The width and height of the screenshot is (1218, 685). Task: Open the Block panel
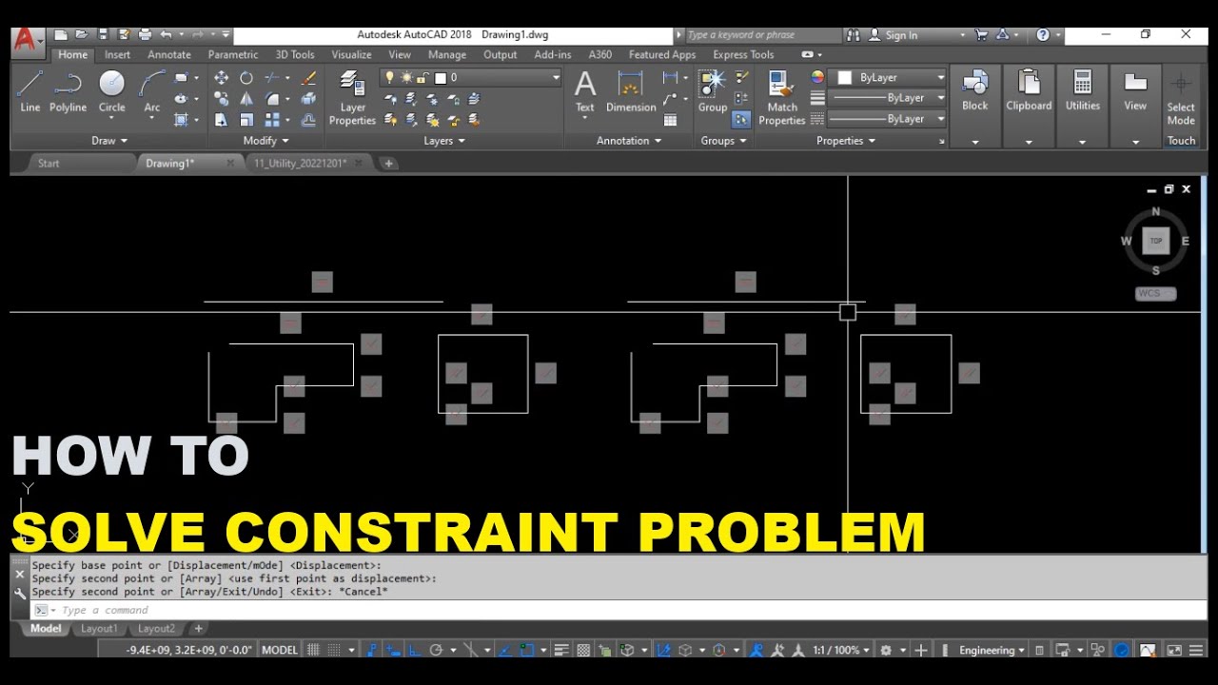974,107
